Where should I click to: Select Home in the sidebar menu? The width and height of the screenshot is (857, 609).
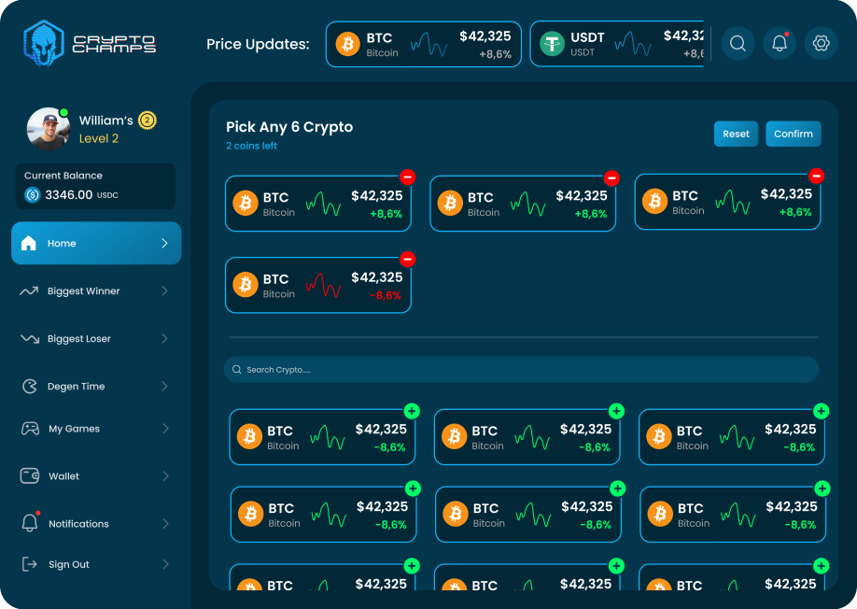tap(96, 243)
